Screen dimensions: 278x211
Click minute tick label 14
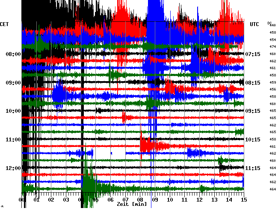click(x=229, y=200)
